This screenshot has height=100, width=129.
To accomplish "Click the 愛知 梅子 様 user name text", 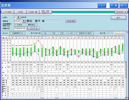I will (x=35, y=21).
